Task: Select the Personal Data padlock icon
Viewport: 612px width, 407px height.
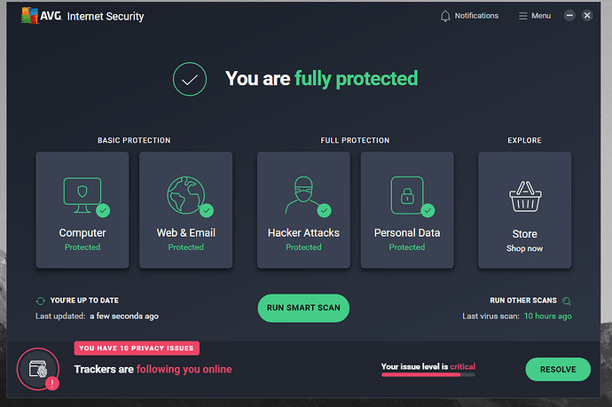Action: (x=406, y=196)
